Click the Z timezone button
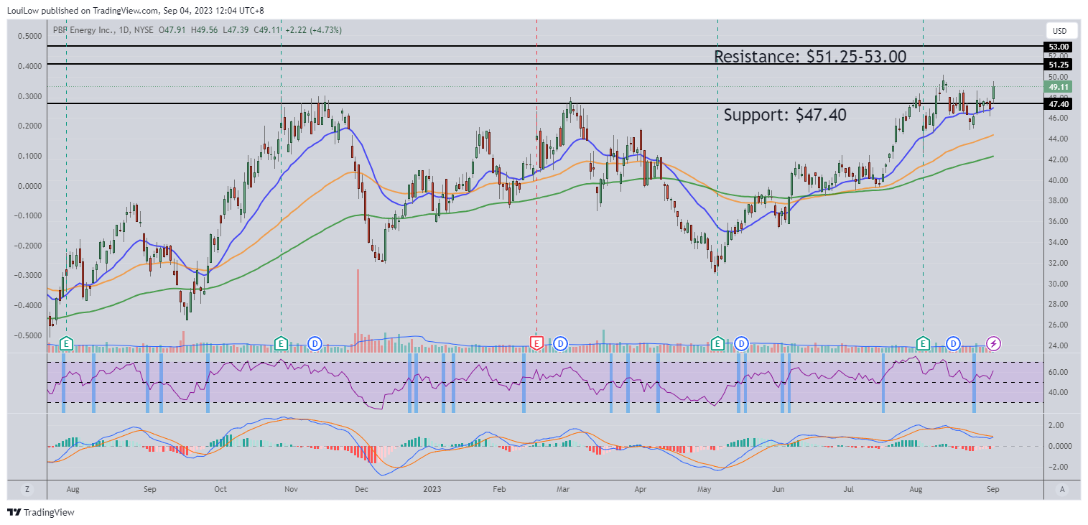 click(27, 489)
